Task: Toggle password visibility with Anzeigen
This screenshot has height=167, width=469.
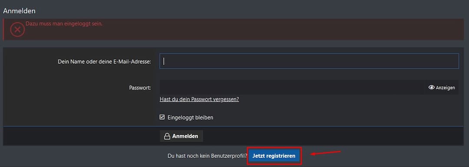Action: (x=442, y=88)
